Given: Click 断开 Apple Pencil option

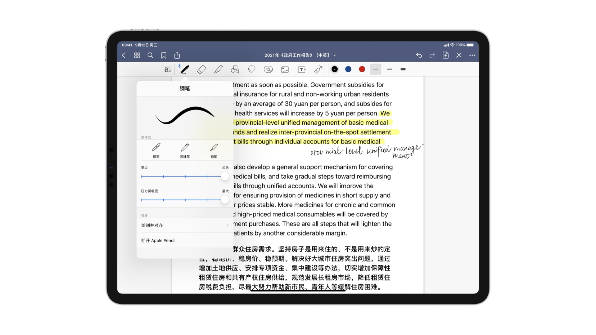Looking at the screenshot, I should pyautogui.click(x=158, y=240).
